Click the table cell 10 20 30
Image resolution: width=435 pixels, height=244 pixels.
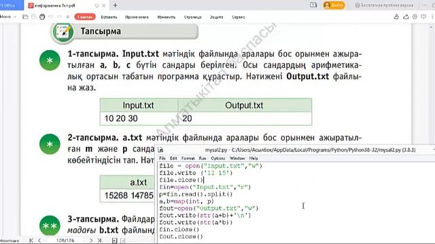pos(139,119)
